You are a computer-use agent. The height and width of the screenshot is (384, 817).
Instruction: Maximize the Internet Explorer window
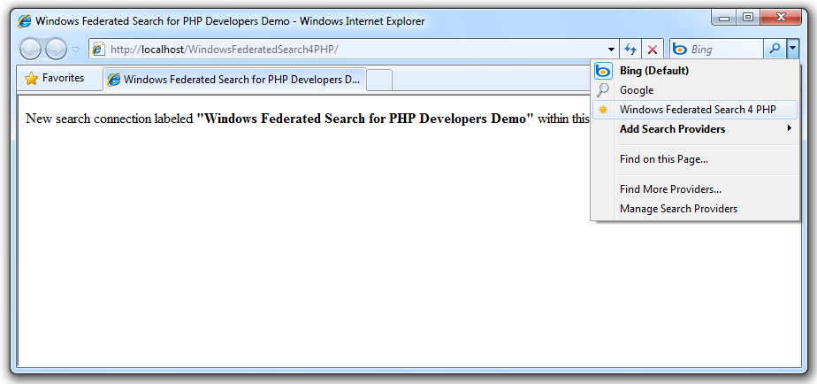point(748,18)
